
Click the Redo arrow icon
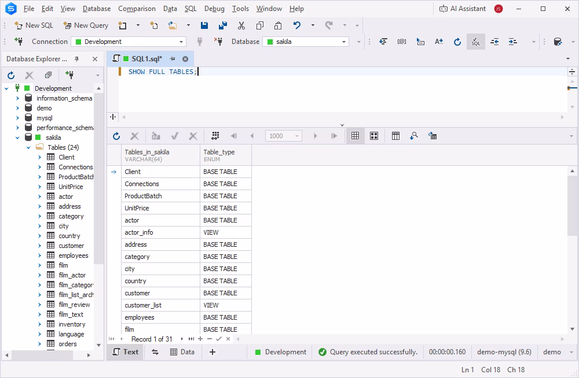(329, 25)
